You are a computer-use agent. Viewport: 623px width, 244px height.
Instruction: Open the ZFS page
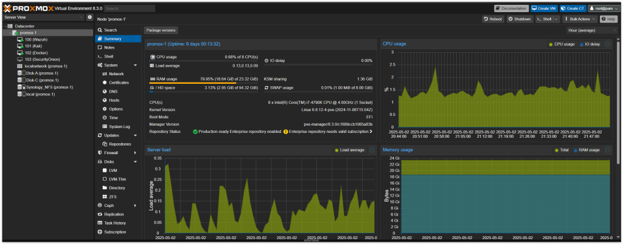(x=118, y=197)
